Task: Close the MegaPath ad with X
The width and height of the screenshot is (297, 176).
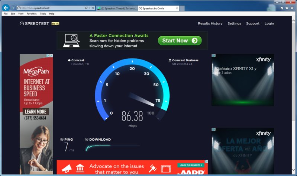Action: [51, 56]
